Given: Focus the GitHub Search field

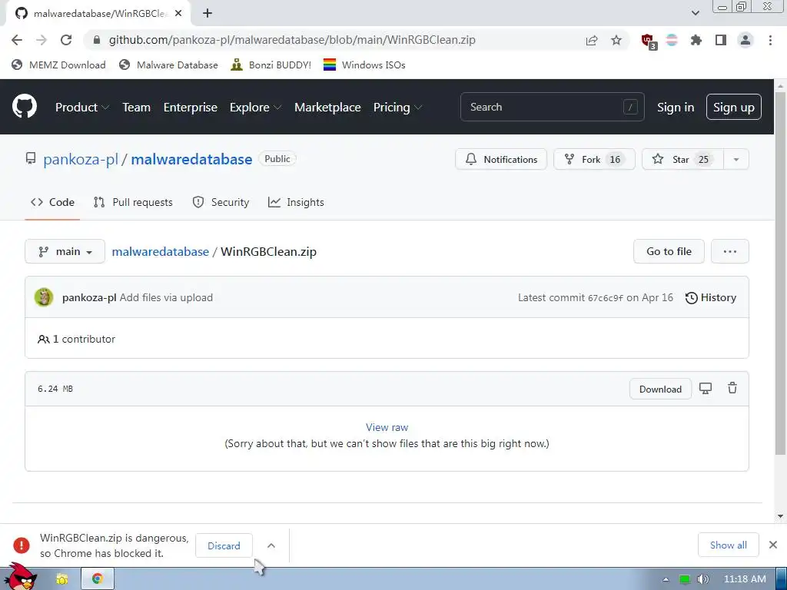Looking at the screenshot, I should 552,107.
